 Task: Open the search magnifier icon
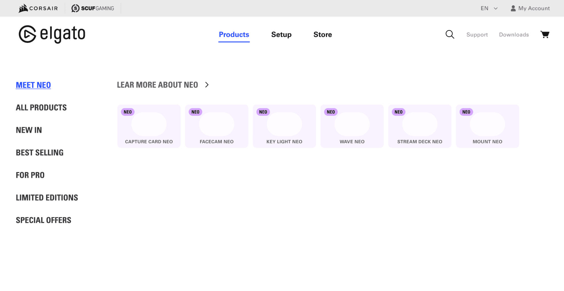coord(450,34)
